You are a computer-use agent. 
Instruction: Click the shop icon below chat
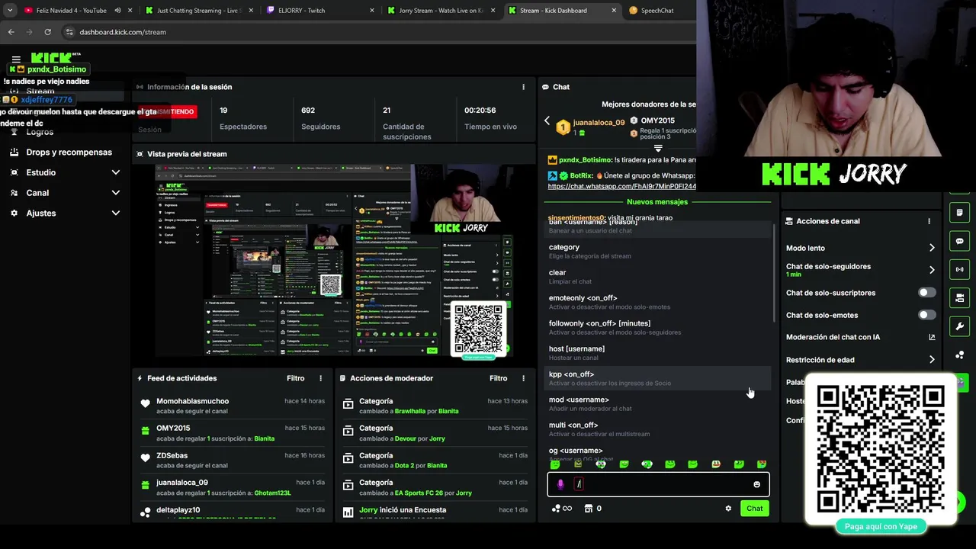589,509
